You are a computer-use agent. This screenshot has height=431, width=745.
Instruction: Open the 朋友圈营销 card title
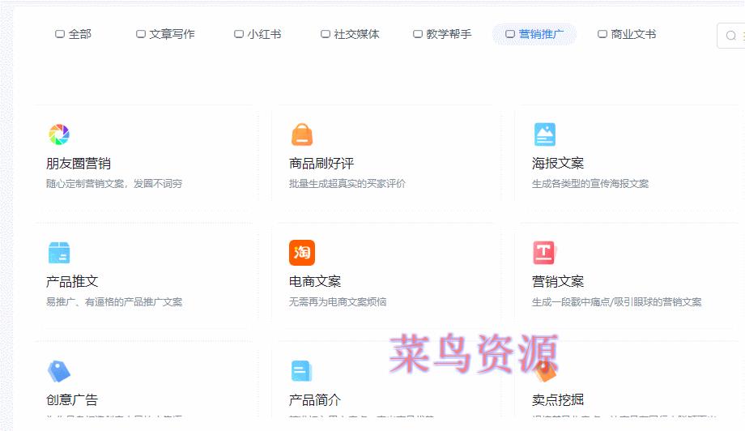pyautogui.click(x=79, y=164)
